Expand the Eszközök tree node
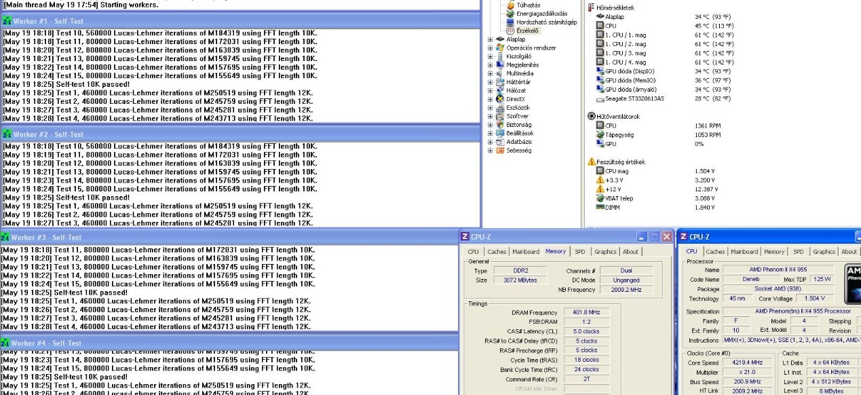Screen dimensions: 861x395 pos(490,107)
